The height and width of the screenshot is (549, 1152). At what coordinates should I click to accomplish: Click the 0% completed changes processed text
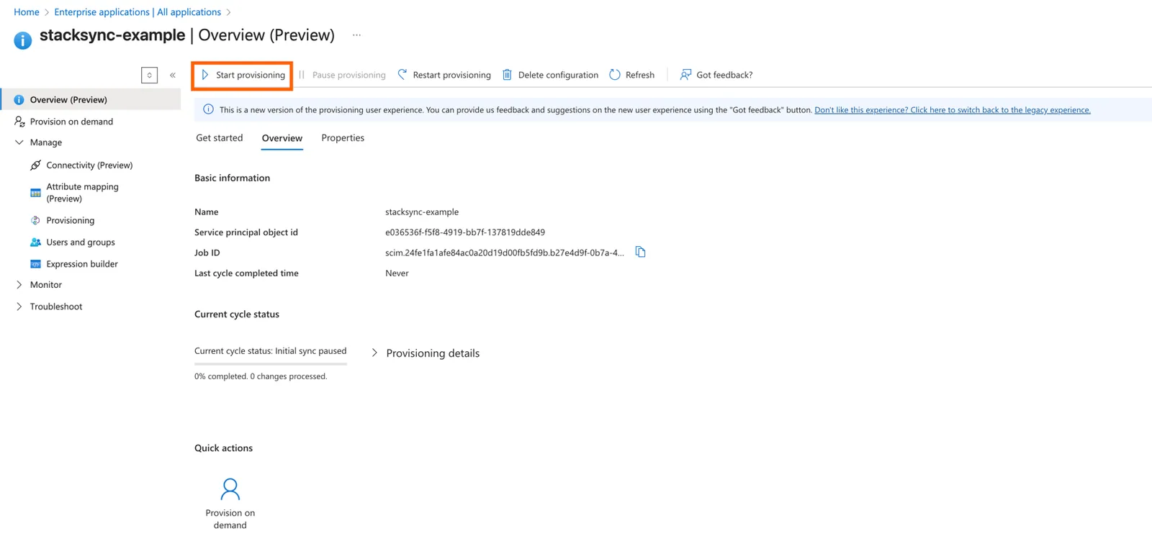(261, 376)
